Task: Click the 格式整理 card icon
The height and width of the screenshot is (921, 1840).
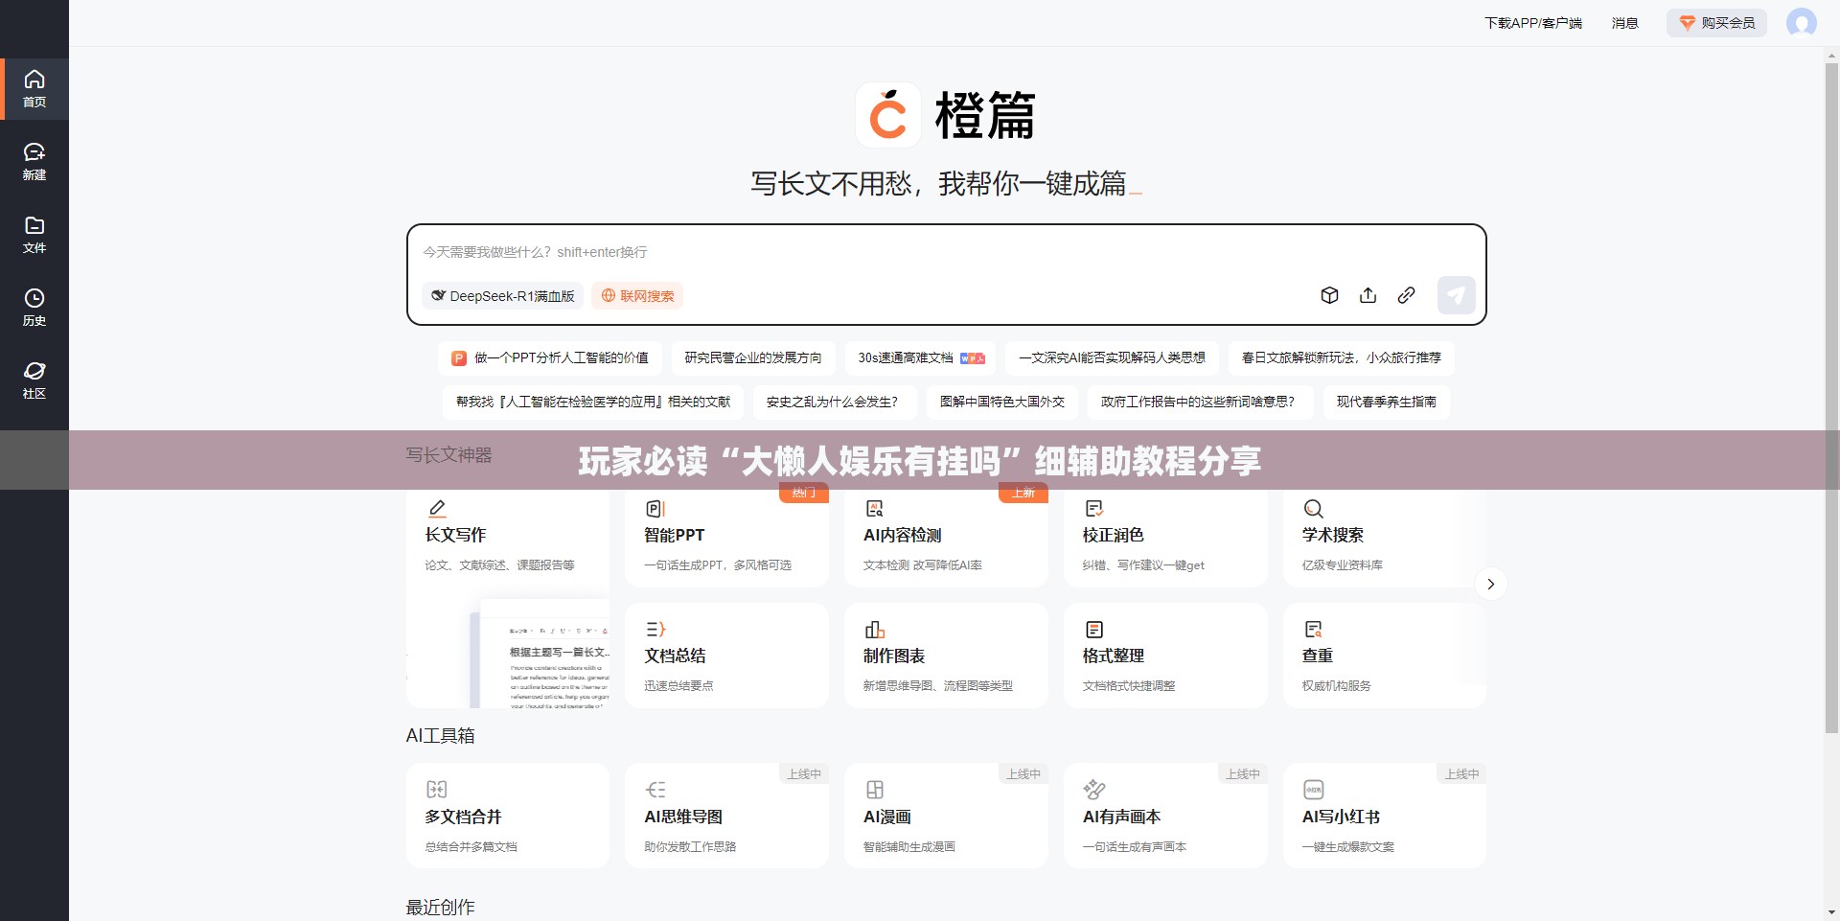Action: [1093, 629]
